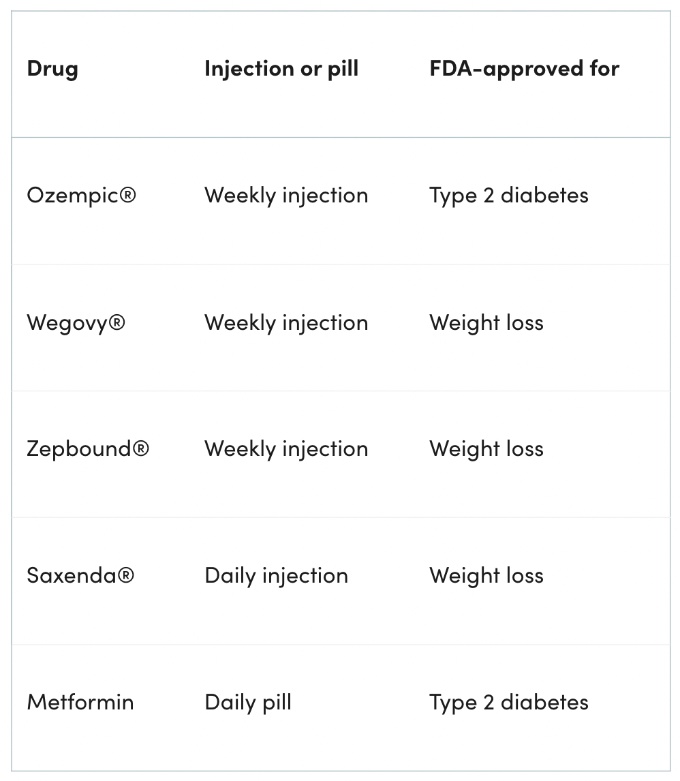Click Weight loss in the Saxenda row
This screenshot has height=781, width=680.
486,575
